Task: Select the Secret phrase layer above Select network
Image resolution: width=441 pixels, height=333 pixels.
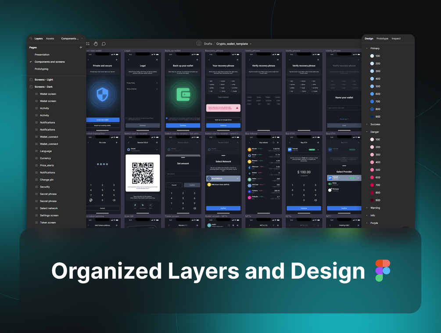Action: coord(48,201)
